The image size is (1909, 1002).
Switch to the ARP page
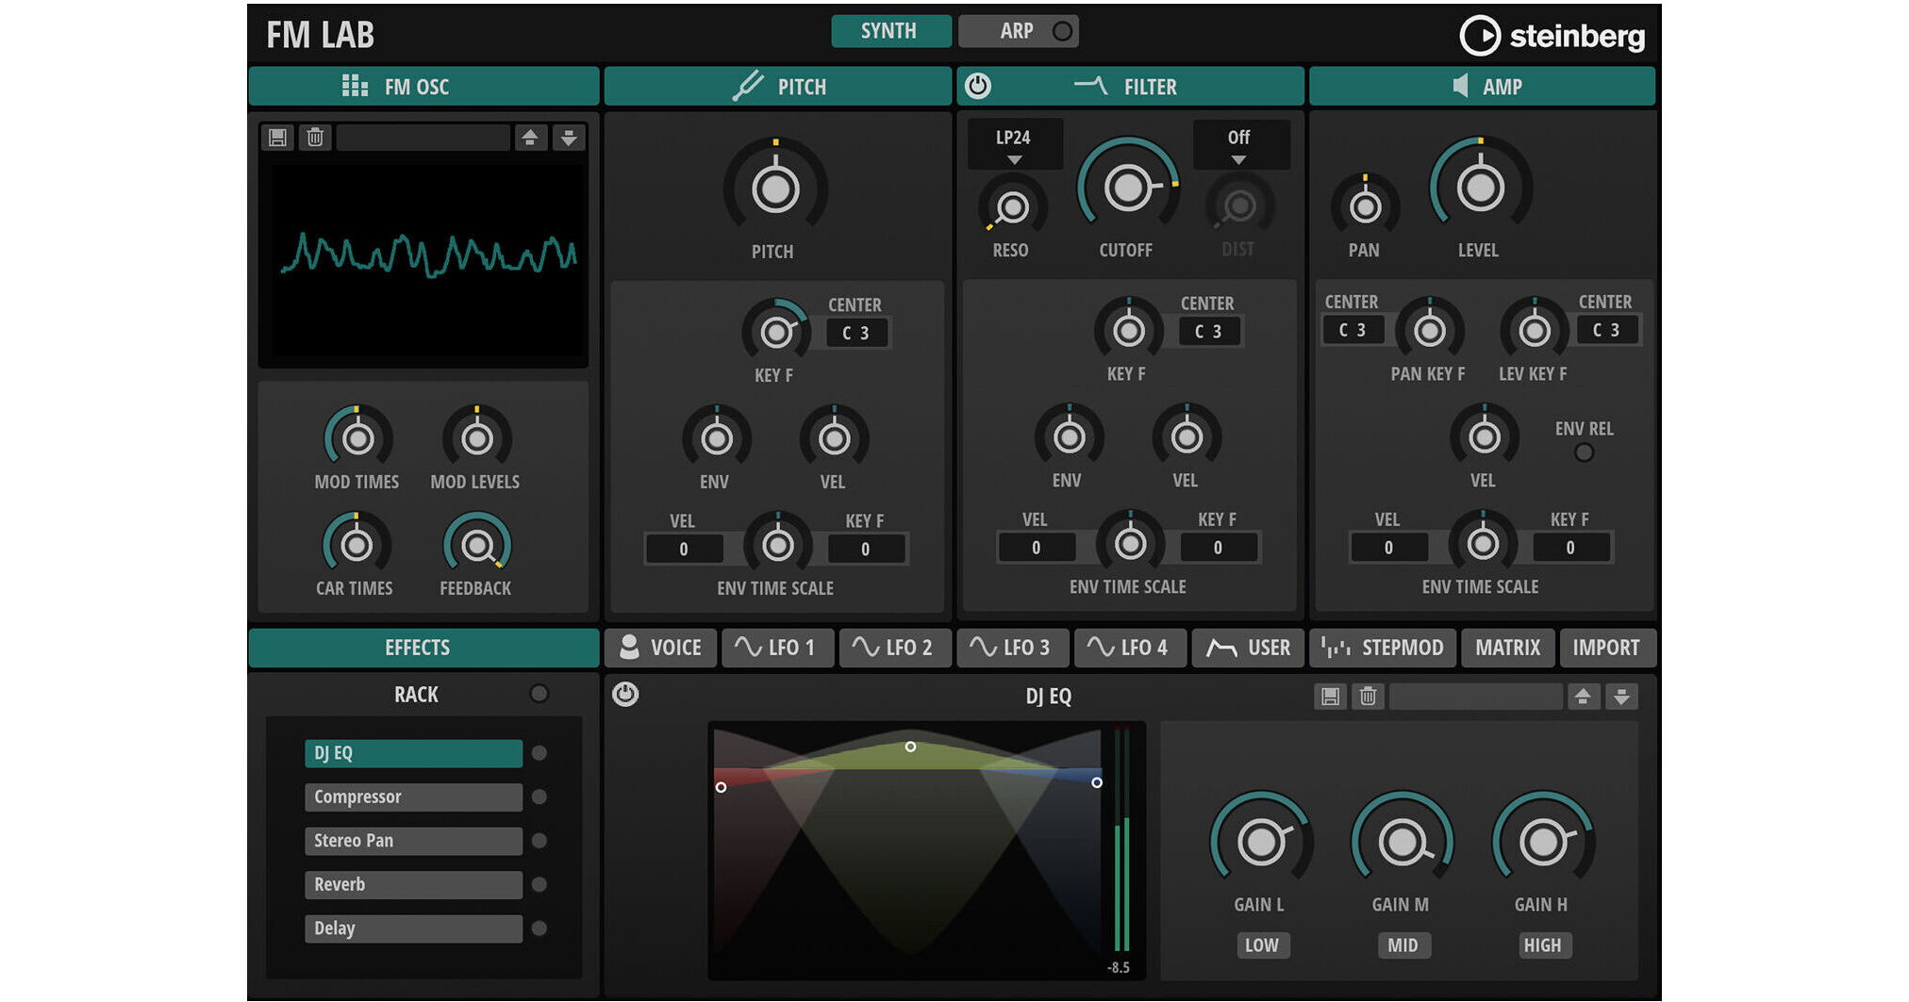click(x=1018, y=31)
